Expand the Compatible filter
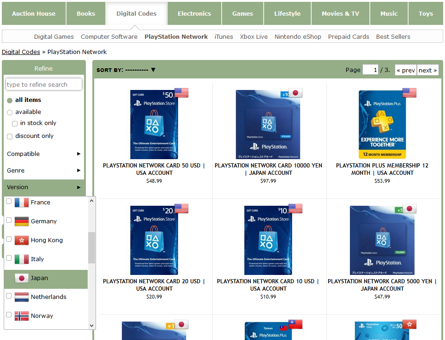Viewport: 445px width, 340px height. (x=44, y=154)
